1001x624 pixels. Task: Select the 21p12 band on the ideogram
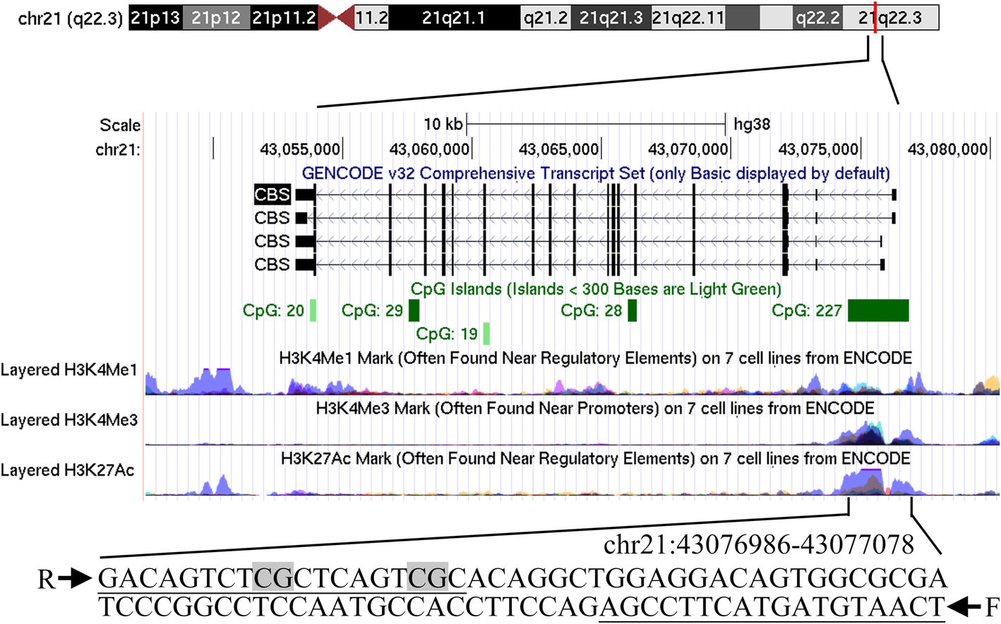(x=216, y=18)
